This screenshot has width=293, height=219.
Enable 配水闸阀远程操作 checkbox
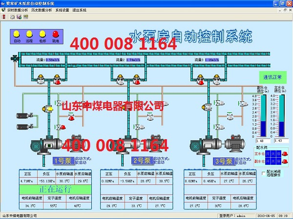pos(264,173)
